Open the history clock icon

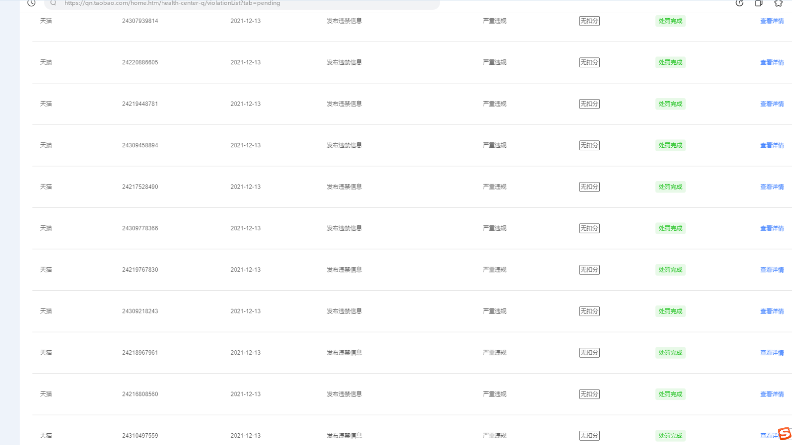31,3
